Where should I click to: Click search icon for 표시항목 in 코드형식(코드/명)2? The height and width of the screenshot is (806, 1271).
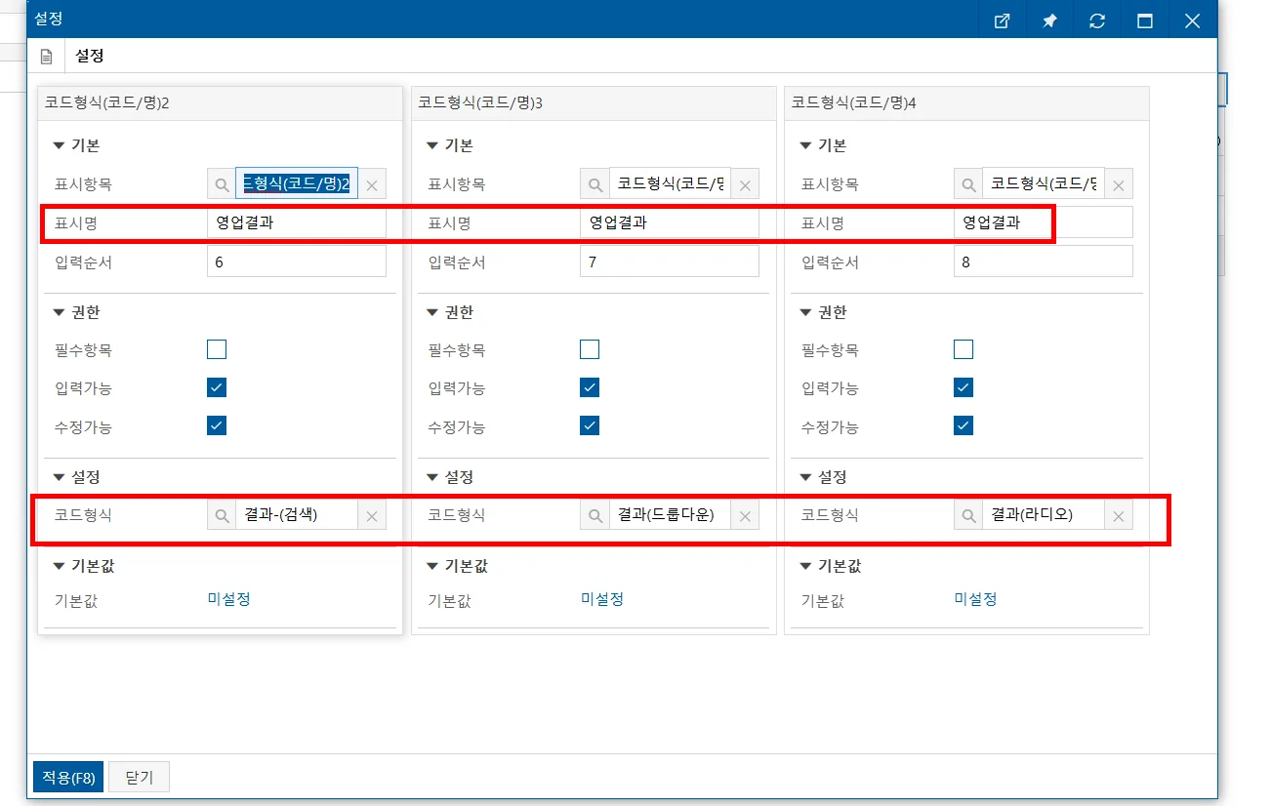pos(222,183)
